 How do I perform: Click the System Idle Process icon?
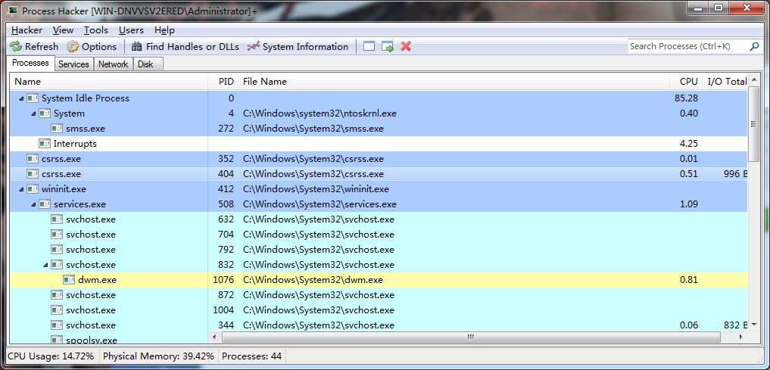[x=33, y=98]
